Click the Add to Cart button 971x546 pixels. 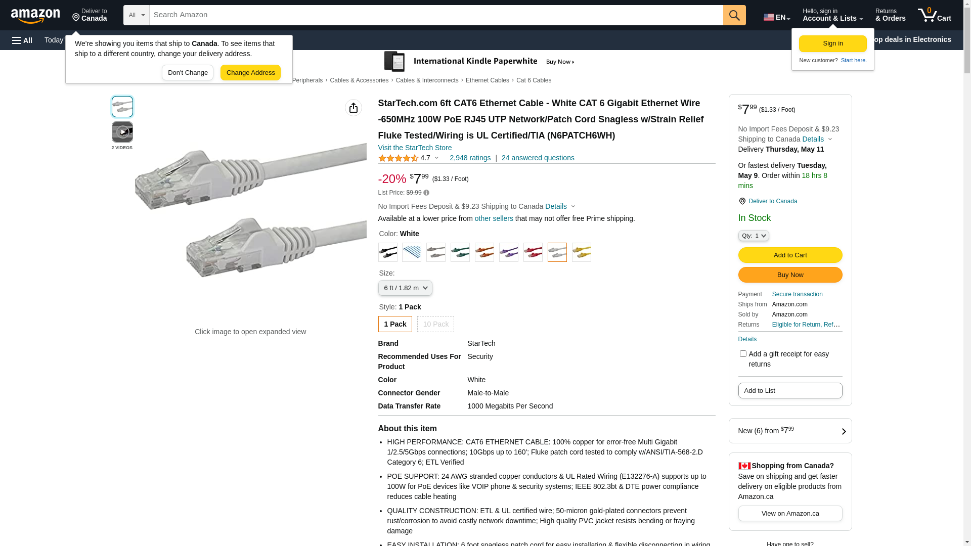point(790,255)
